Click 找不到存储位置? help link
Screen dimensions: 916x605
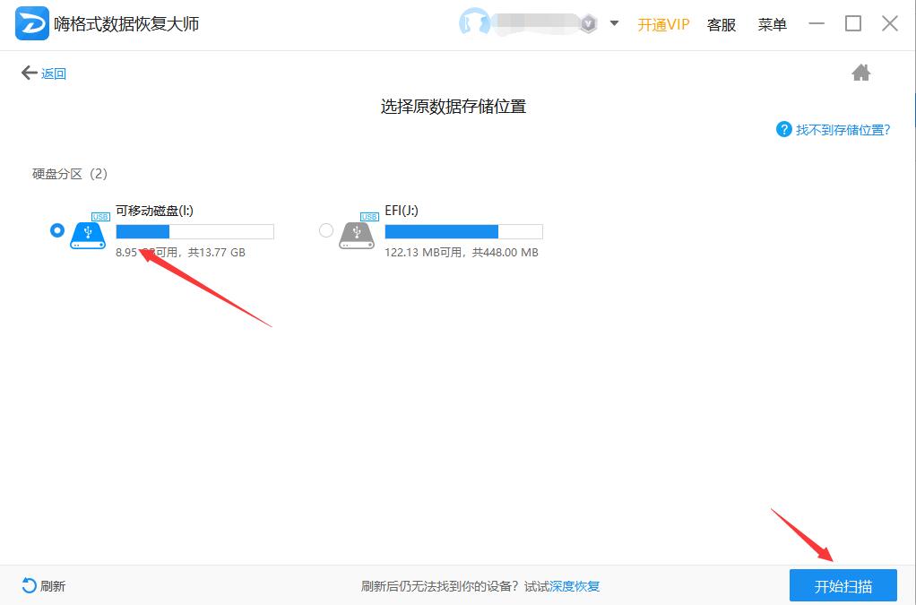(x=843, y=130)
